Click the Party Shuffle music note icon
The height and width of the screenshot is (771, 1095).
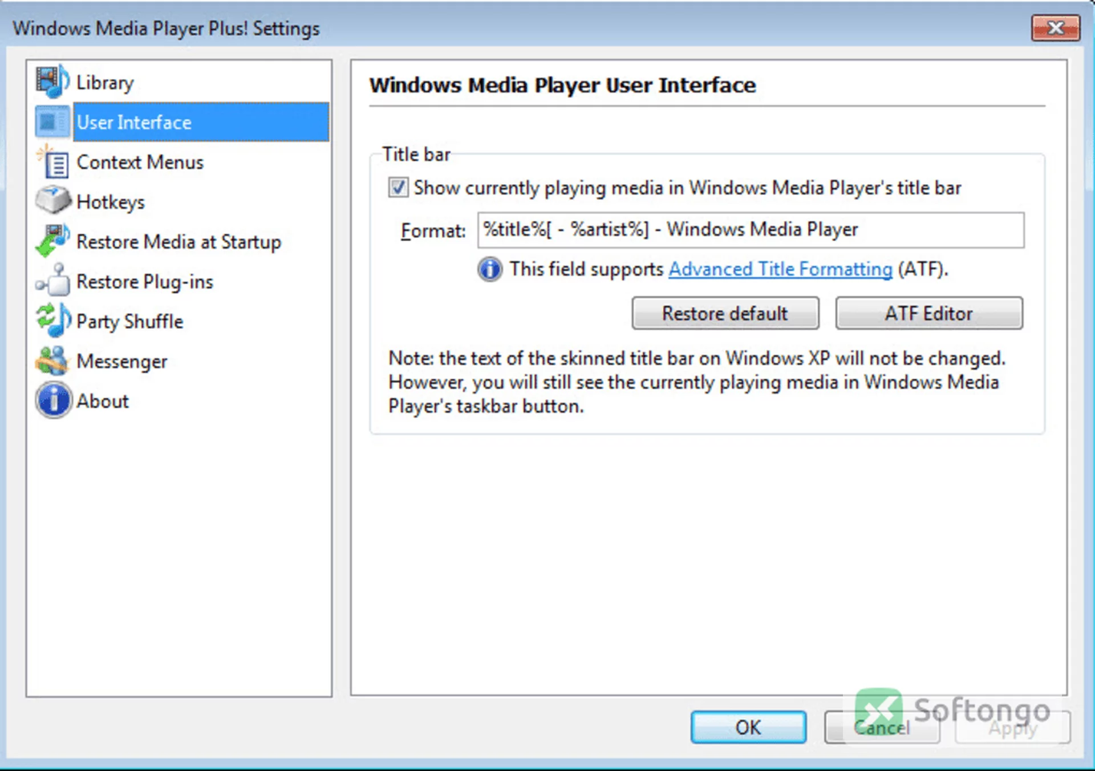tap(52, 320)
